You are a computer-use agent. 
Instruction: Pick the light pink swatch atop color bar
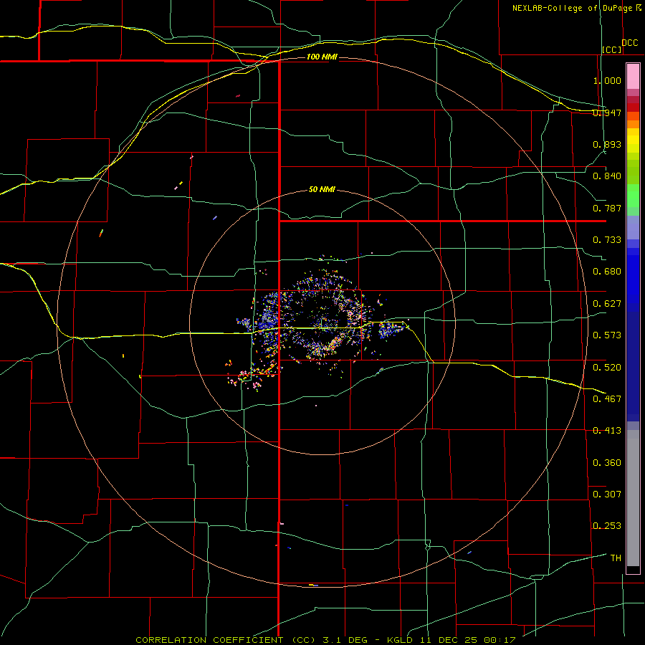tap(633, 77)
